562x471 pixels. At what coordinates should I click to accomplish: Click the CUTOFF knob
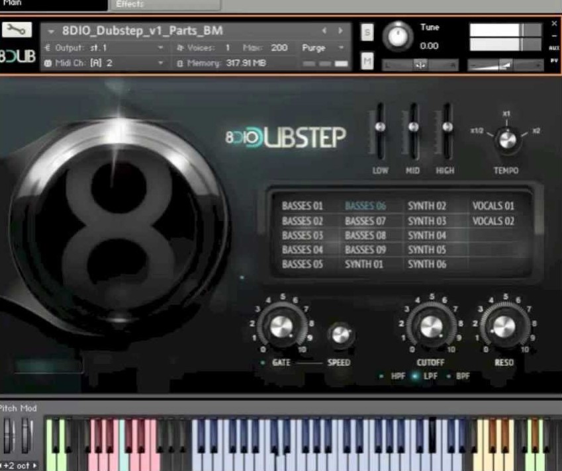pyautogui.click(x=431, y=327)
